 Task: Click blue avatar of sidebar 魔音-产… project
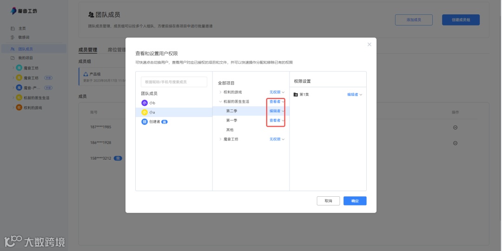point(19,88)
